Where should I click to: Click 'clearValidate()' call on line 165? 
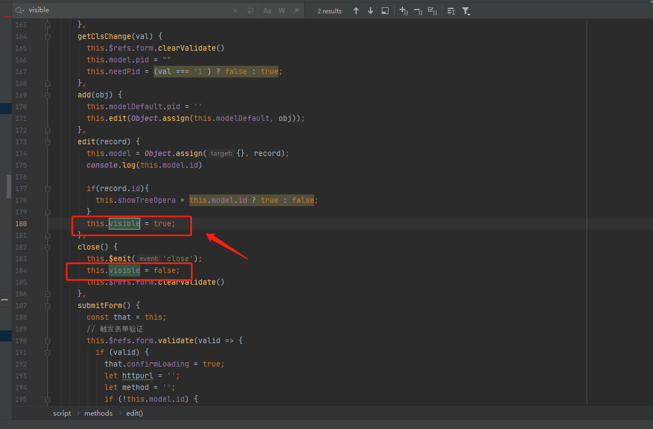(x=191, y=48)
